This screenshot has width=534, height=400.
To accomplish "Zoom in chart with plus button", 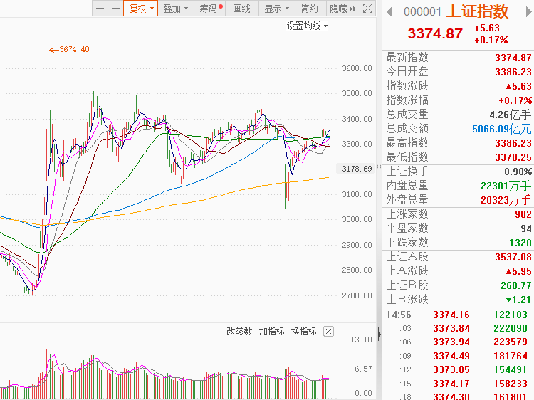I will [x=100, y=9].
